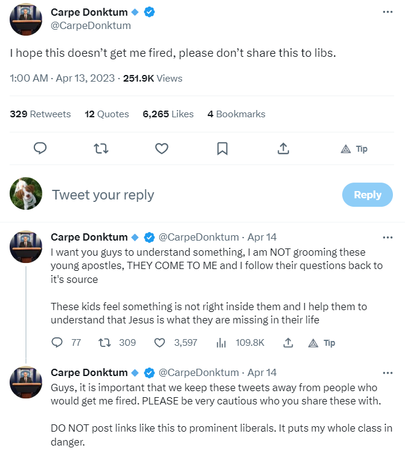
Task: Show the 6,265 Likes list
Action: pyautogui.click(x=168, y=114)
